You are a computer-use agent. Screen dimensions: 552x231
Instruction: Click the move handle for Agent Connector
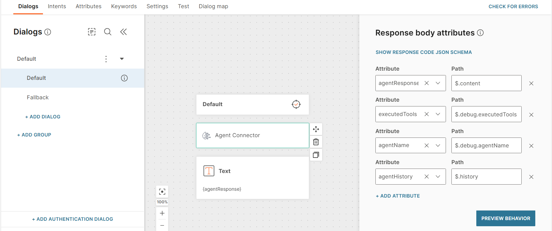(x=316, y=129)
